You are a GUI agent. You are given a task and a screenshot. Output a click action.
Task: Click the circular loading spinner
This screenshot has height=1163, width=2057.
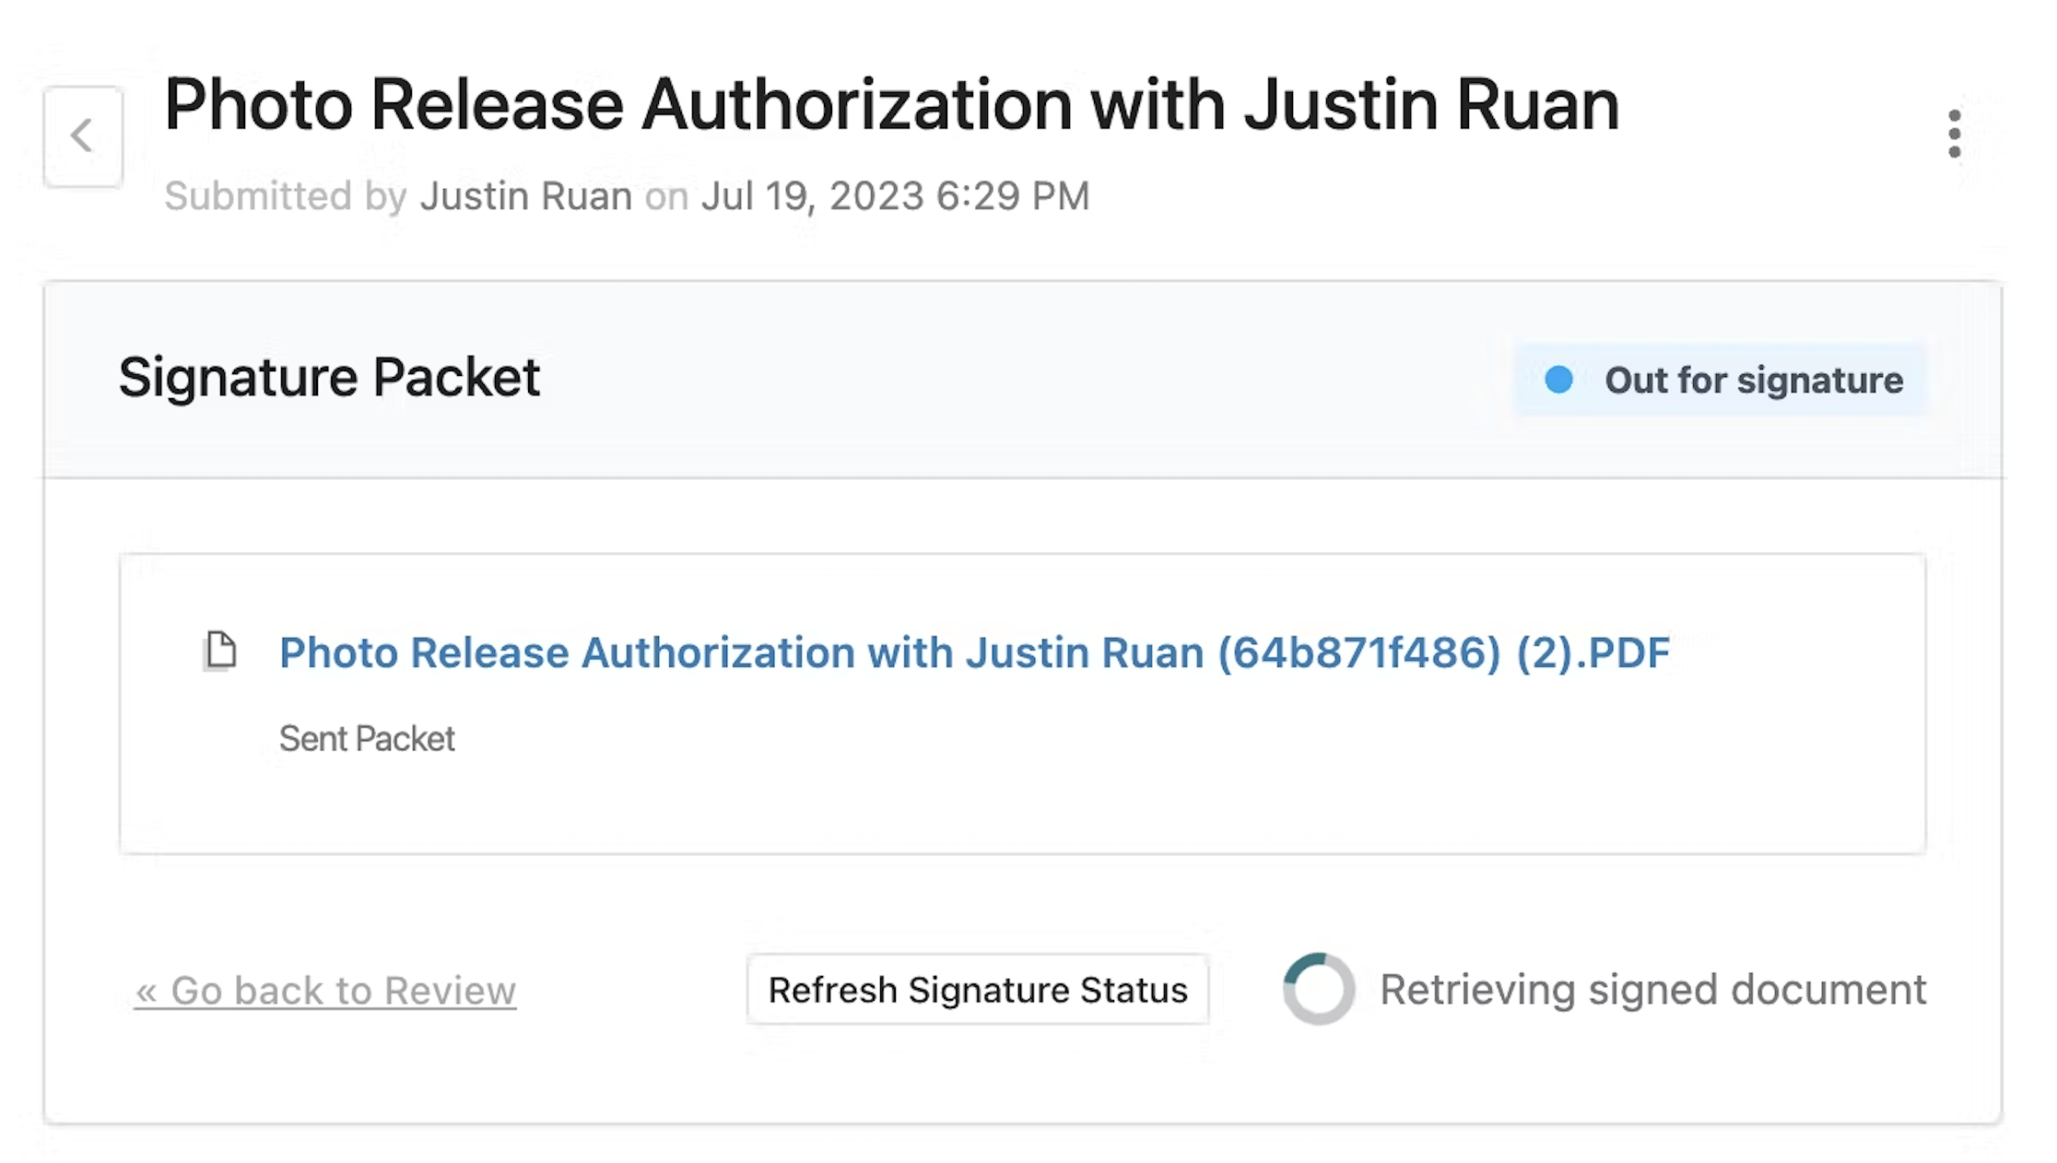[1319, 989]
